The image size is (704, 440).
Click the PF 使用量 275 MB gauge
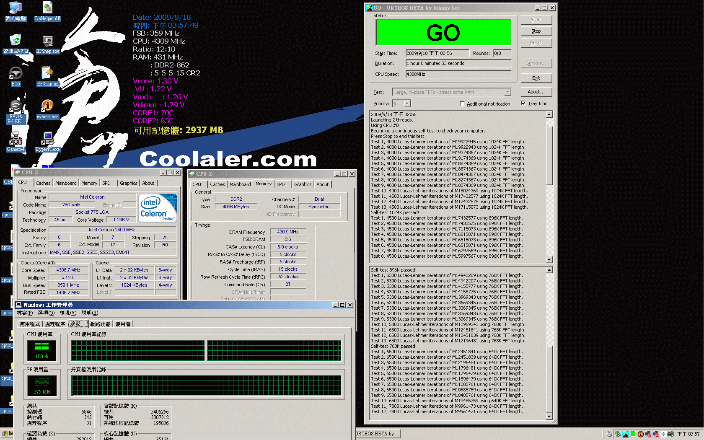coord(41,386)
